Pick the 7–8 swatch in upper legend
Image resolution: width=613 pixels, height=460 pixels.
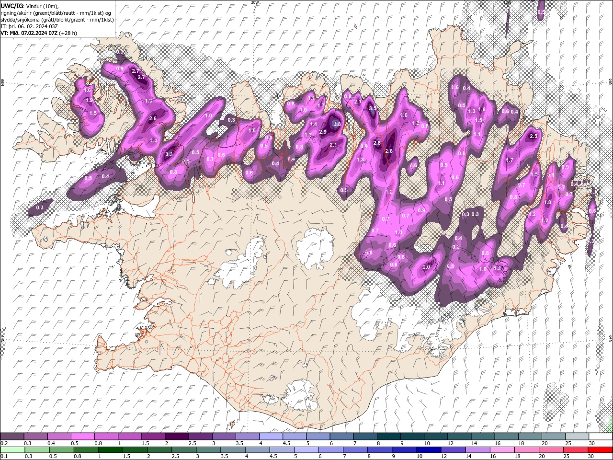tap(365, 437)
